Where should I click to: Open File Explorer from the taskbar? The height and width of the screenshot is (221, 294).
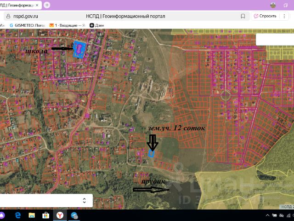32,215
